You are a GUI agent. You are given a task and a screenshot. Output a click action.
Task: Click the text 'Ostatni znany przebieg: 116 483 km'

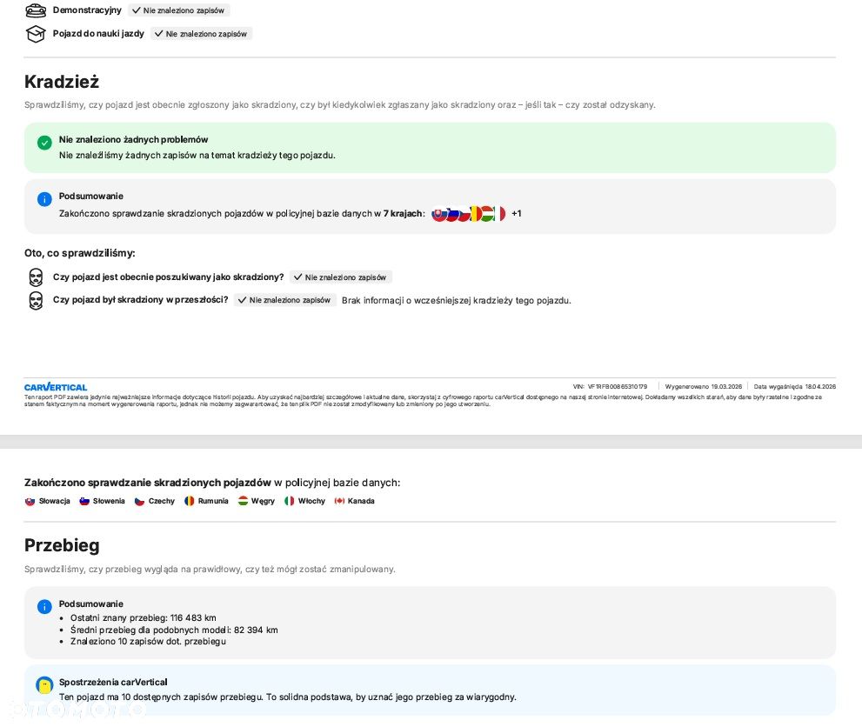point(144,618)
